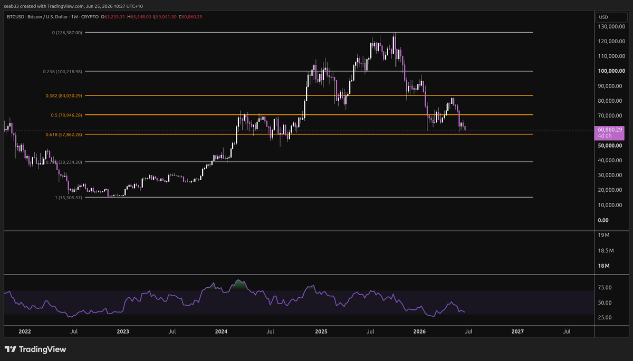Click the 0.00 price axis label
Viewport: 633px width, 361px height.
click(x=604, y=220)
